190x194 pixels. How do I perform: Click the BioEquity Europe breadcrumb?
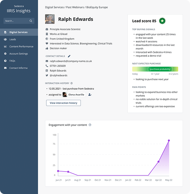click(x=97, y=7)
